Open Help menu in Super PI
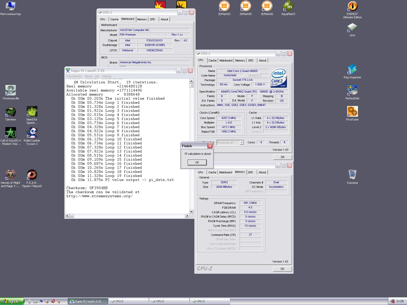The image size is (407, 305). (107, 76)
